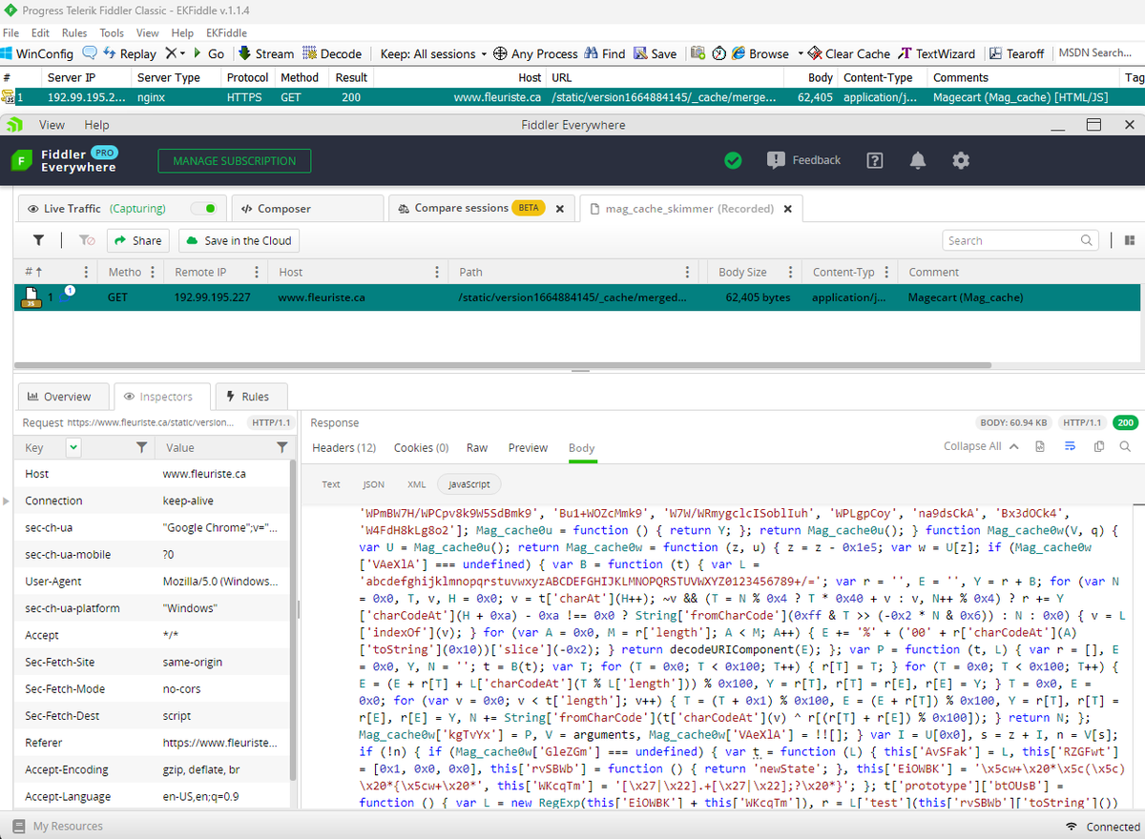The width and height of the screenshot is (1145, 839).
Task: Click the MANAGE SUBSCRIPTION button
Action: (234, 161)
